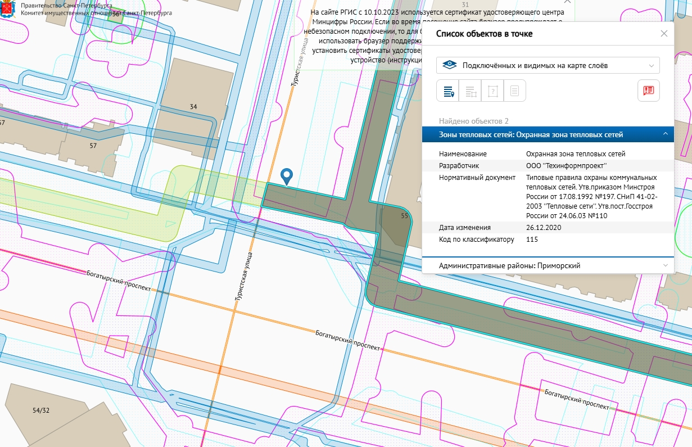Open the document sheet icon
The image size is (692, 447).
tap(514, 91)
